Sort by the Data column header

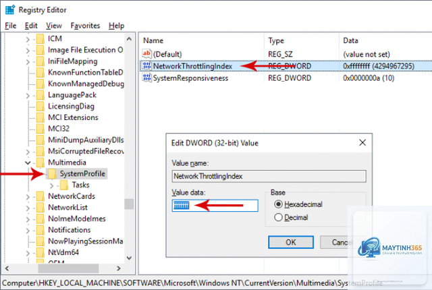pyautogui.click(x=350, y=40)
